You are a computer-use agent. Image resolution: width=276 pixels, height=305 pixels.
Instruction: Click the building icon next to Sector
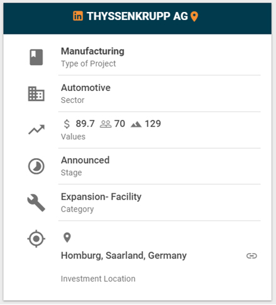36,94
